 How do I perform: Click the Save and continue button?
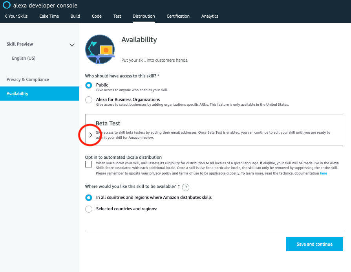click(314, 244)
